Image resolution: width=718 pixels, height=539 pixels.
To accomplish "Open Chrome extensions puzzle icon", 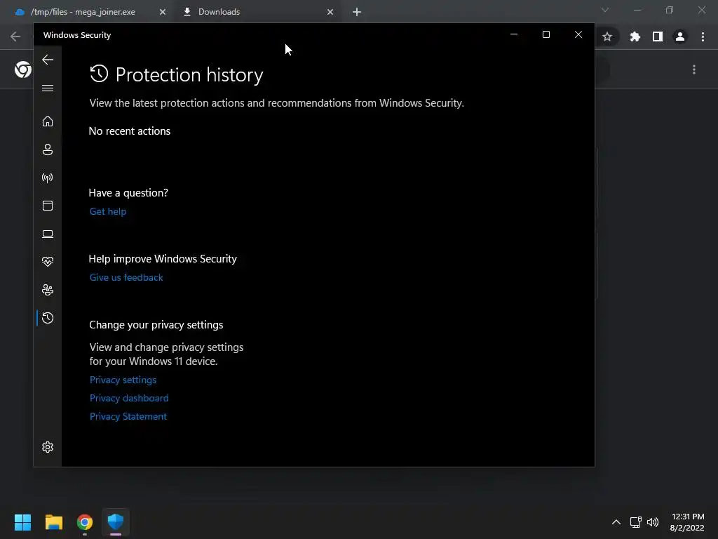I will click(x=635, y=36).
